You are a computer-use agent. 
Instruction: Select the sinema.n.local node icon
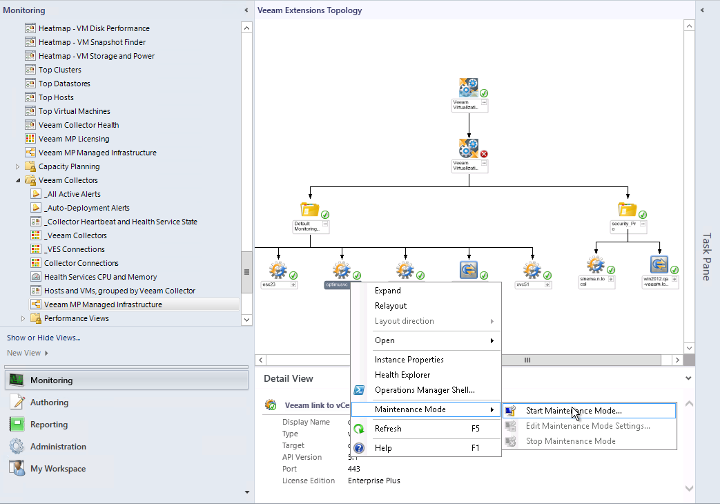pos(596,264)
